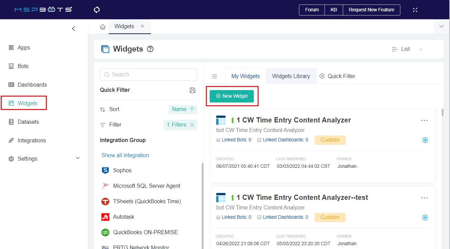
Task: Click the widget search input field
Action: tap(149, 75)
